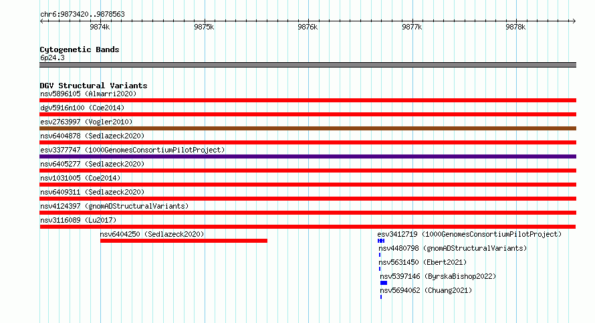
Task: Click the red bar under dgv5916n100
Action: pyautogui.click(x=308, y=114)
